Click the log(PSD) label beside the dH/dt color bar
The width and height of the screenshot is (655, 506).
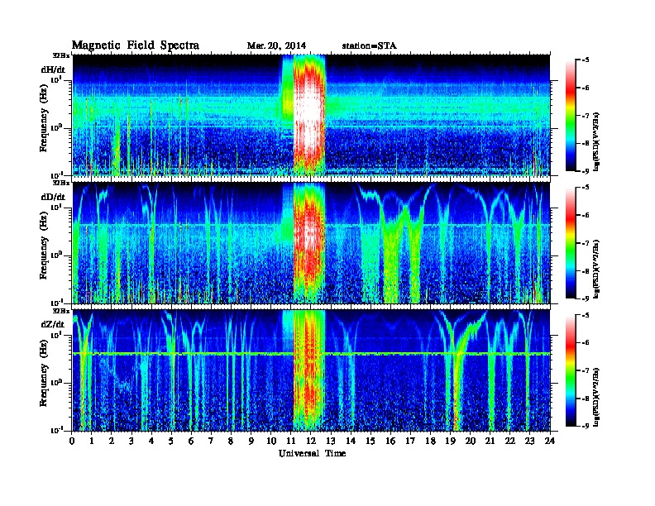tap(597, 141)
